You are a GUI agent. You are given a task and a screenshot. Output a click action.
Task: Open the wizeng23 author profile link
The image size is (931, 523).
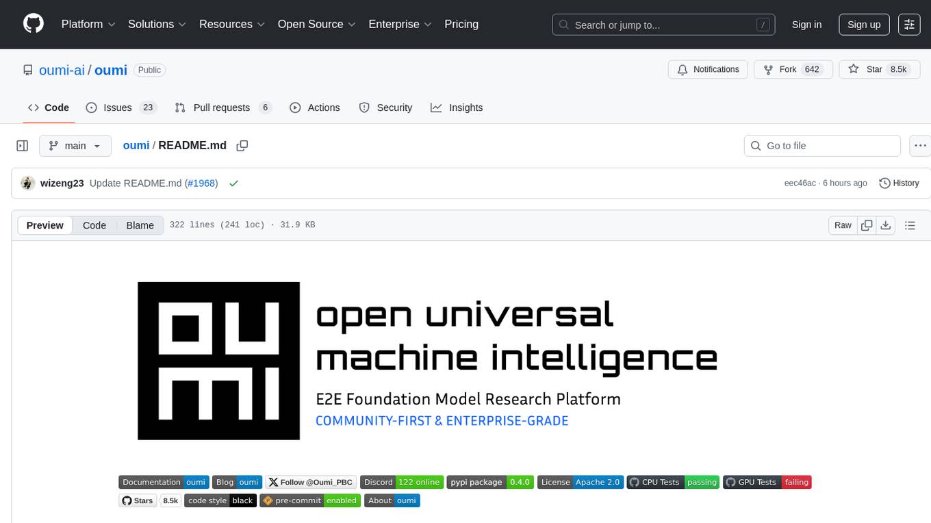62,183
